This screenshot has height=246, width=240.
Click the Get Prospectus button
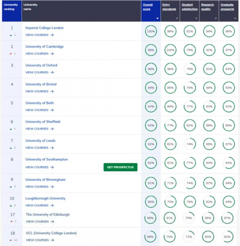pyautogui.click(x=120, y=167)
